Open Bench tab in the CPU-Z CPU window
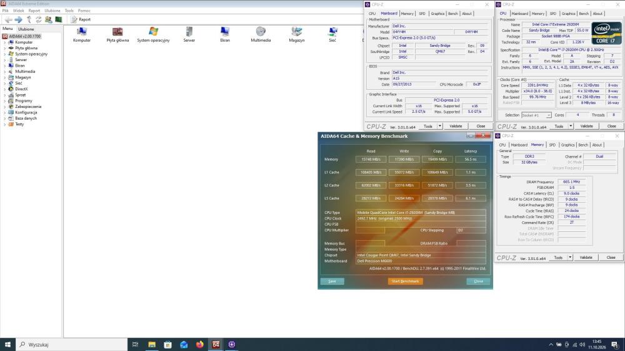Image resolution: width=625 pixels, height=351 pixels. (584, 14)
